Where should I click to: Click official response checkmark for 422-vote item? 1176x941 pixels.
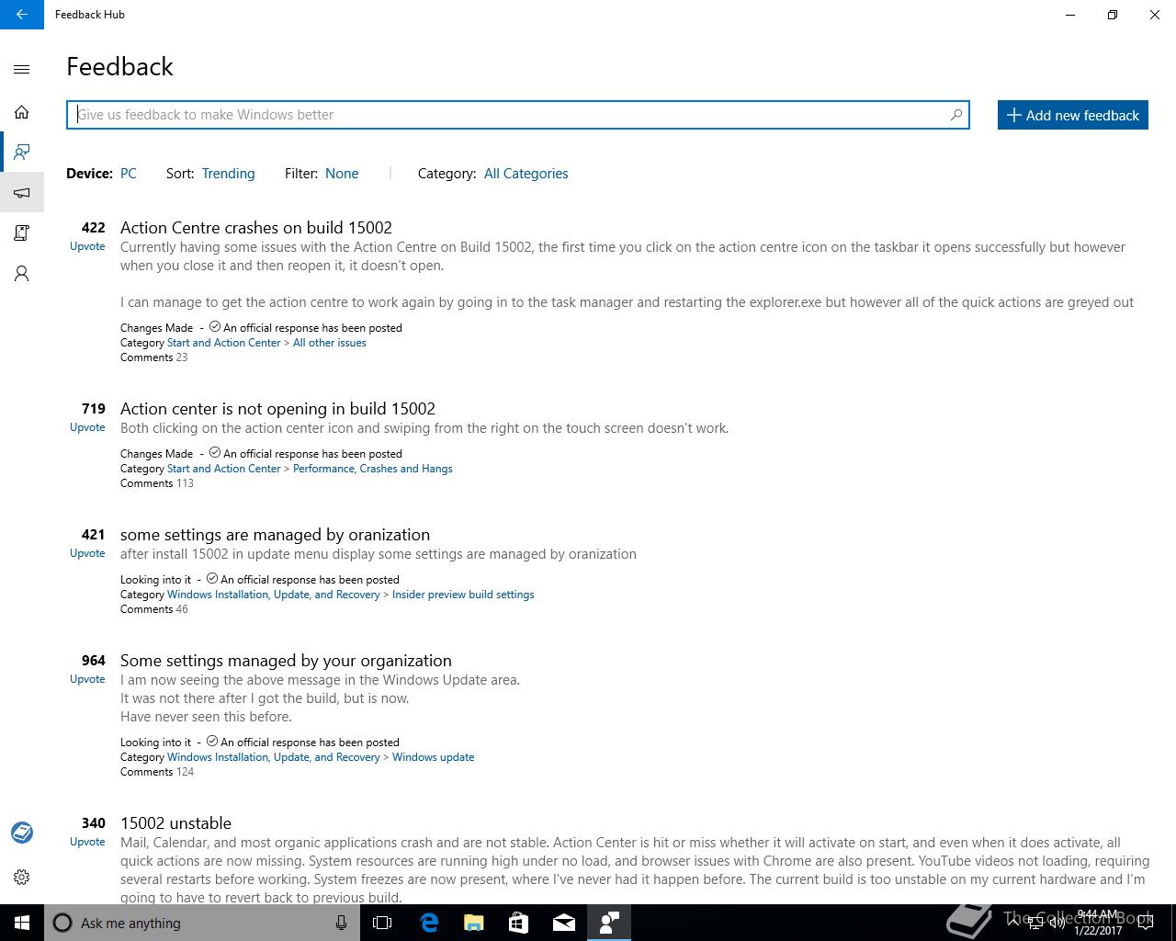coord(215,326)
